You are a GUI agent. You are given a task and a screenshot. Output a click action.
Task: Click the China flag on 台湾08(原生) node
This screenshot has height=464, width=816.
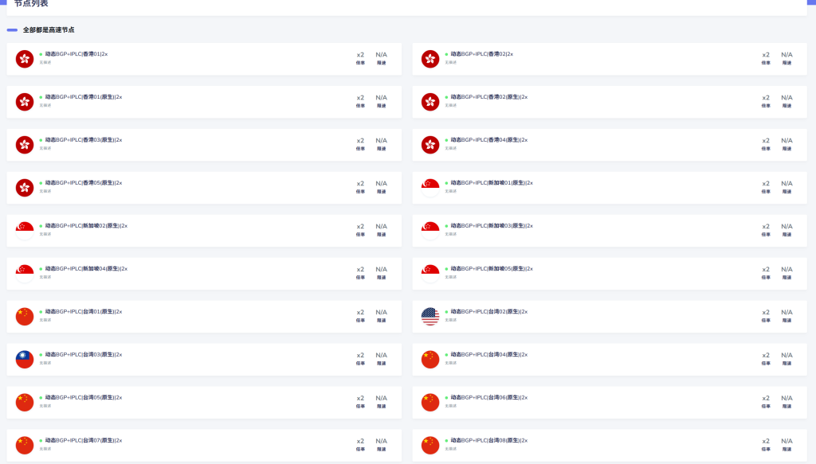click(430, 446)
